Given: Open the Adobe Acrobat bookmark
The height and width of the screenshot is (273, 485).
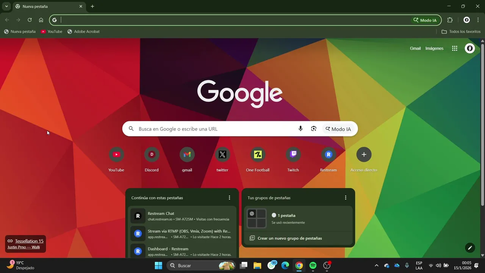Looking at the screenshot, I should pos(83,31).
